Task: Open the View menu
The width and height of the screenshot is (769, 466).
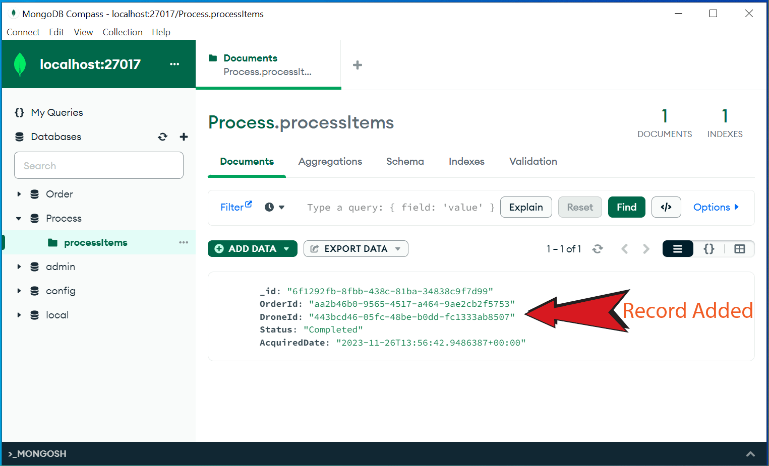Action: coord(83,32)
